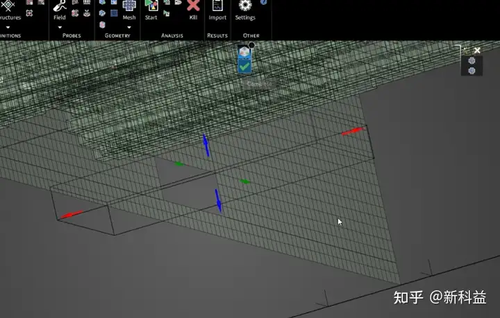
Task: Close the viewport overlay with the X
Action: pyautogui.click(x=476, y=50)
